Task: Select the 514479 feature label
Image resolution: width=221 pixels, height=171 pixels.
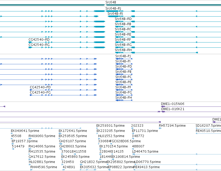Action: [18, 147]
